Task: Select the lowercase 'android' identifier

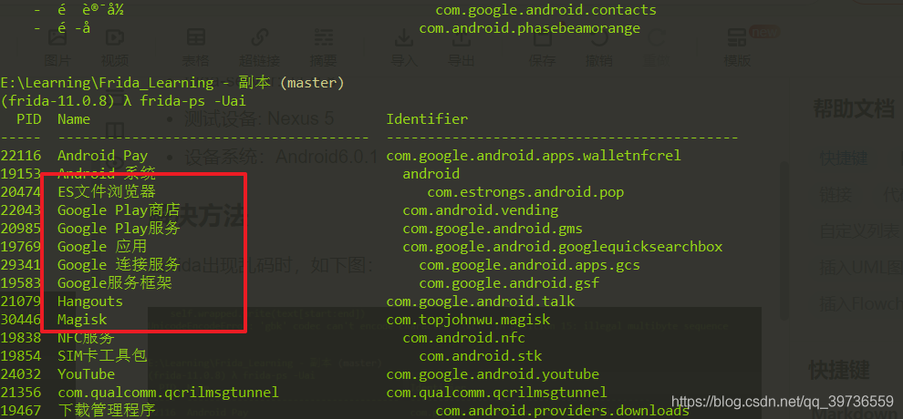Action: (431, 174)
